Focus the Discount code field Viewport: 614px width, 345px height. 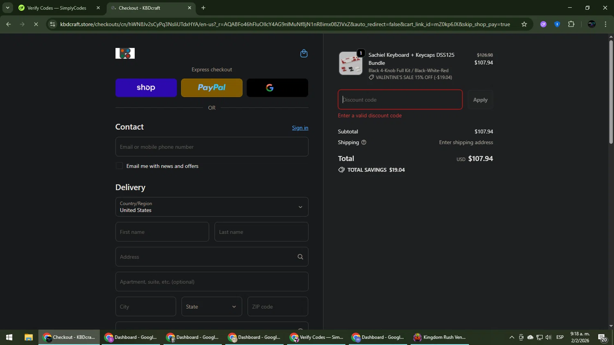pyautogui.click(x=400, y=100)
